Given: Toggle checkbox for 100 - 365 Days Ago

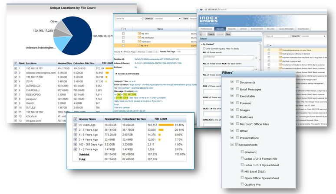Looking at the screenshot, I should pyautogui.click(x=75, y=144).
